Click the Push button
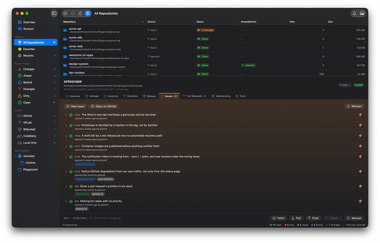The height and width of the screenshot is (243, 380). tap(313, 218)
